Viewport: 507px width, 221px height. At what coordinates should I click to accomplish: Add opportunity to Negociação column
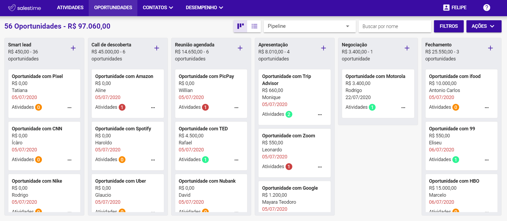click(x=407, y=48)
